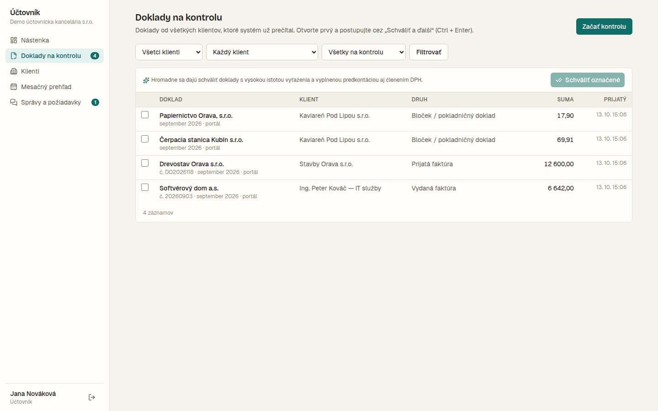The image size is (658, 411).
Task: Click the Prijatá faktúra type cell
Action: click(x=432, y=164)
